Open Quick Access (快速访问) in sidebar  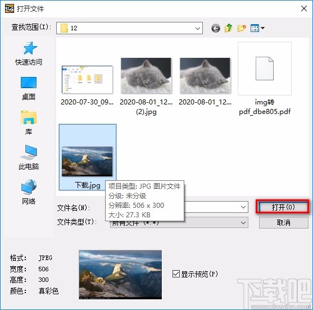[x=29, y=53]
